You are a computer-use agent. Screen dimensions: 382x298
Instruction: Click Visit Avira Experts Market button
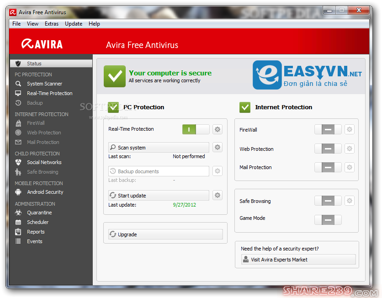tap(298, 260)
